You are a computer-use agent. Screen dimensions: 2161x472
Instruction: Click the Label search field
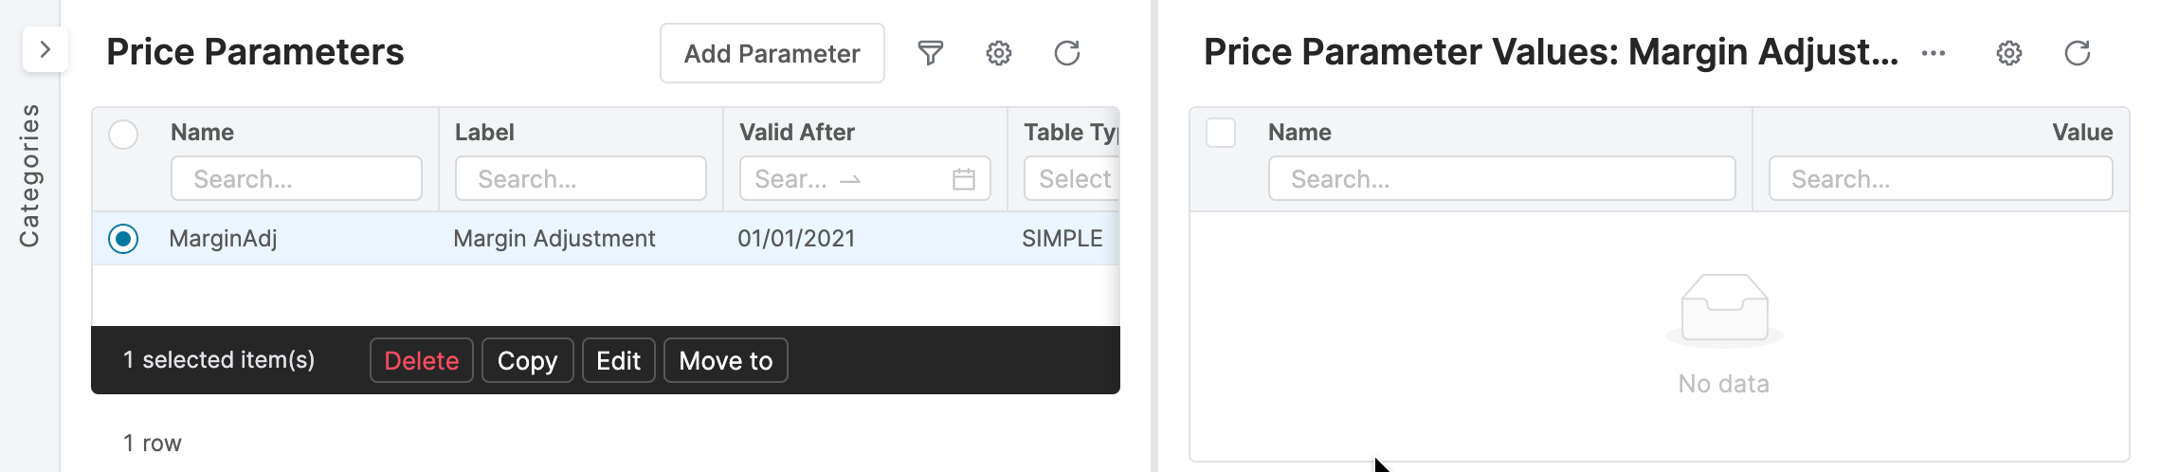pyautogui.click(x=580, y=179)
